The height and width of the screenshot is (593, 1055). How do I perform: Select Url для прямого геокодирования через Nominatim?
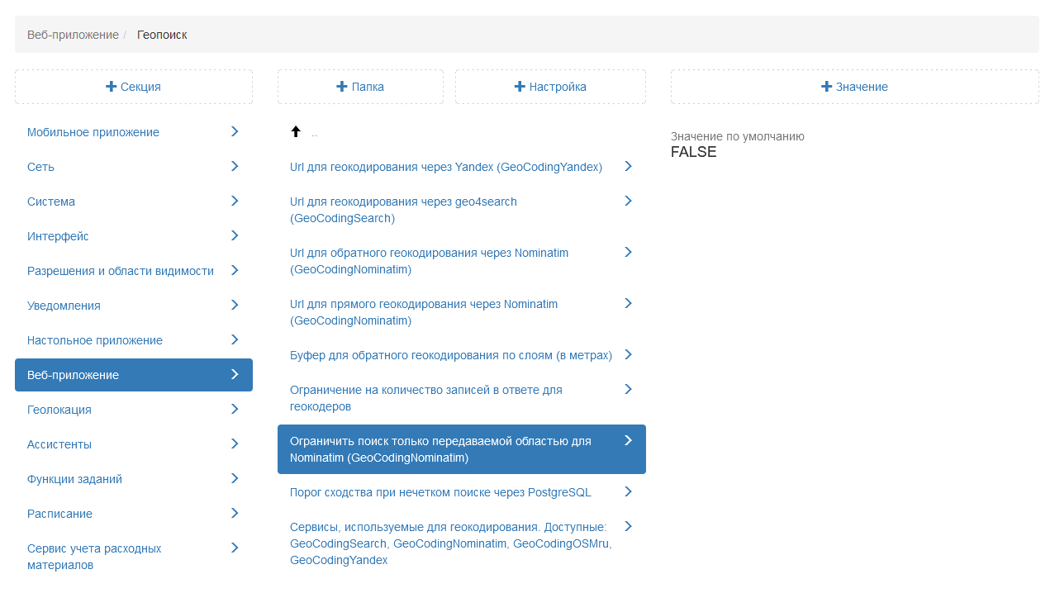pos(423,312)
